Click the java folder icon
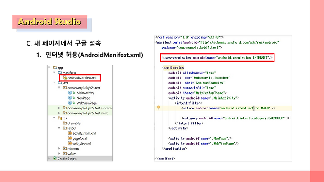 tap(60, 82)
